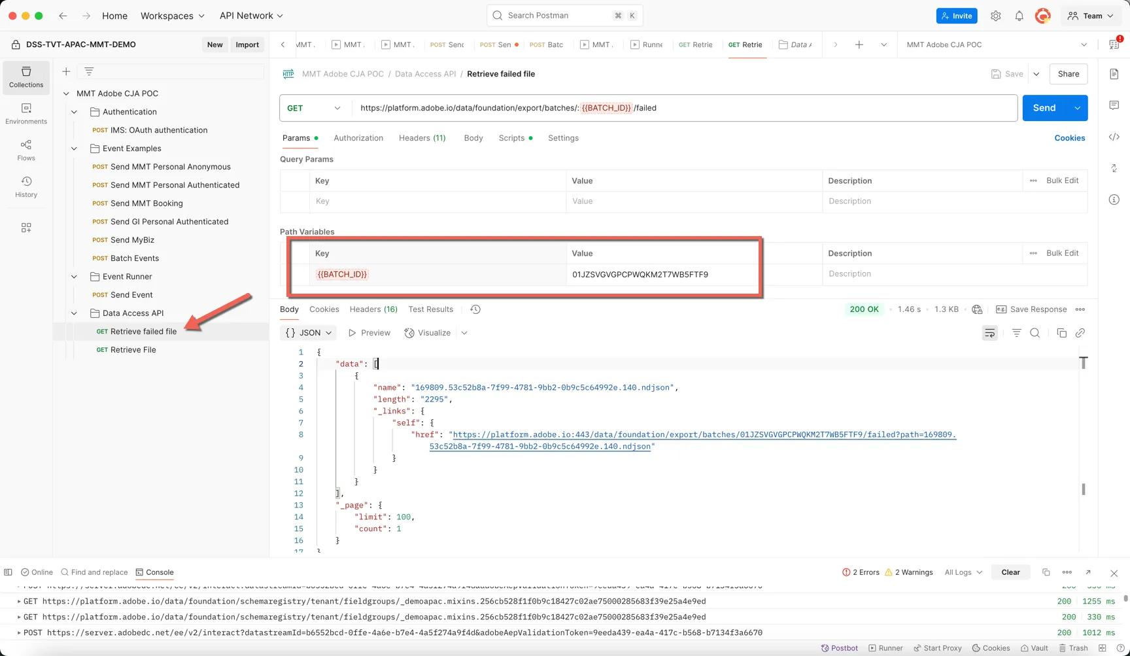
Task: Create a new collection with plus icon
Action: tap(66, 71)
